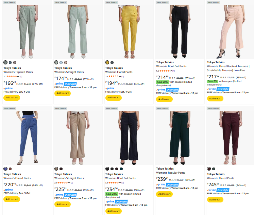Screen dimensions: 254x215
Task: Add Women's Tapered Pants to cart
Action: 12,98
